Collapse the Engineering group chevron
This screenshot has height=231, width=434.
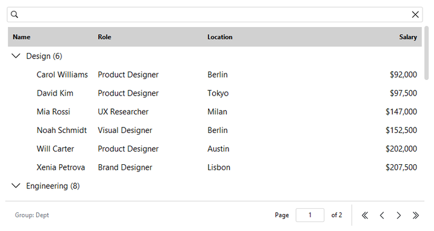coord(16,186)
